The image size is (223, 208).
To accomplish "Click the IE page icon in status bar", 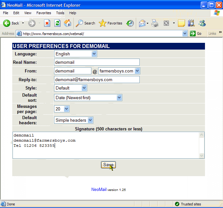I will click(x=3, y=204).
